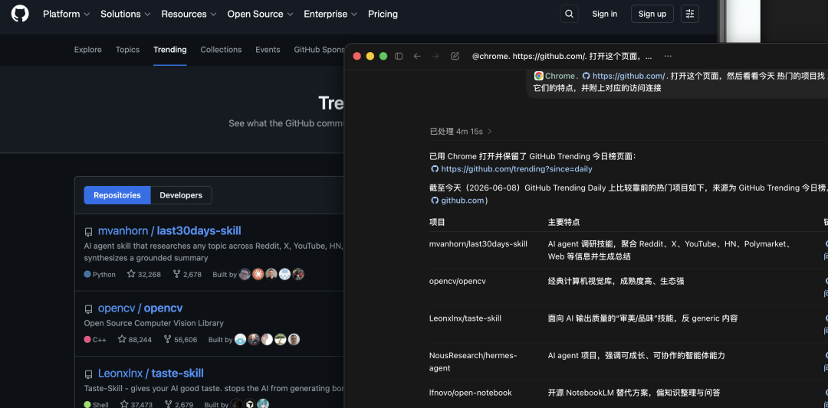Image resolution: width=828 pixels, height=408 pixels.
Task: Click the GitHub Octocat logo
Action: [20, 14]
